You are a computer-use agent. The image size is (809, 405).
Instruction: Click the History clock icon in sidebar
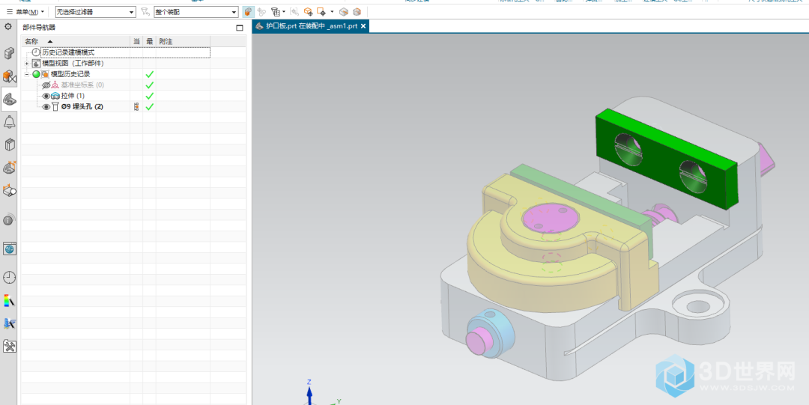click(10, 278)
